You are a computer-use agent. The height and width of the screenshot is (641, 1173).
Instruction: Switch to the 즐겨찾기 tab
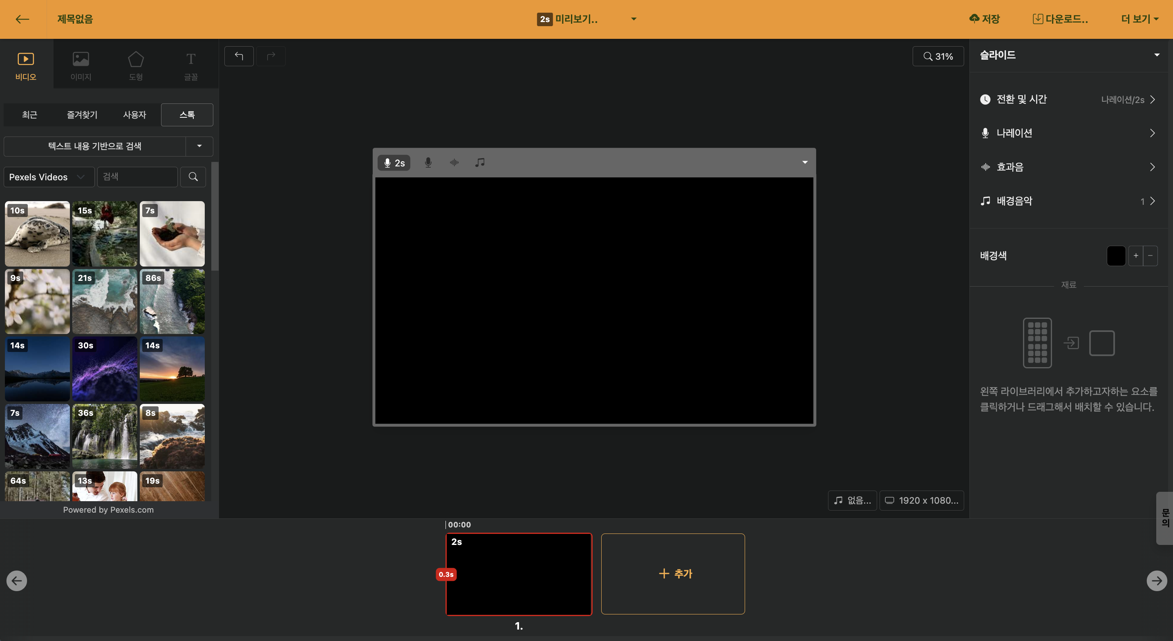[82, 115]
